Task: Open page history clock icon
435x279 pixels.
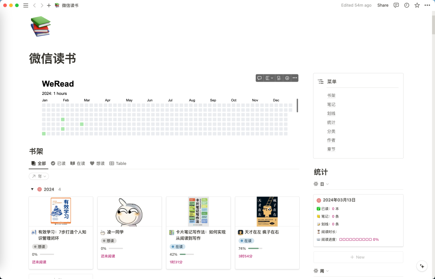Action: click(x=406, y=5)
